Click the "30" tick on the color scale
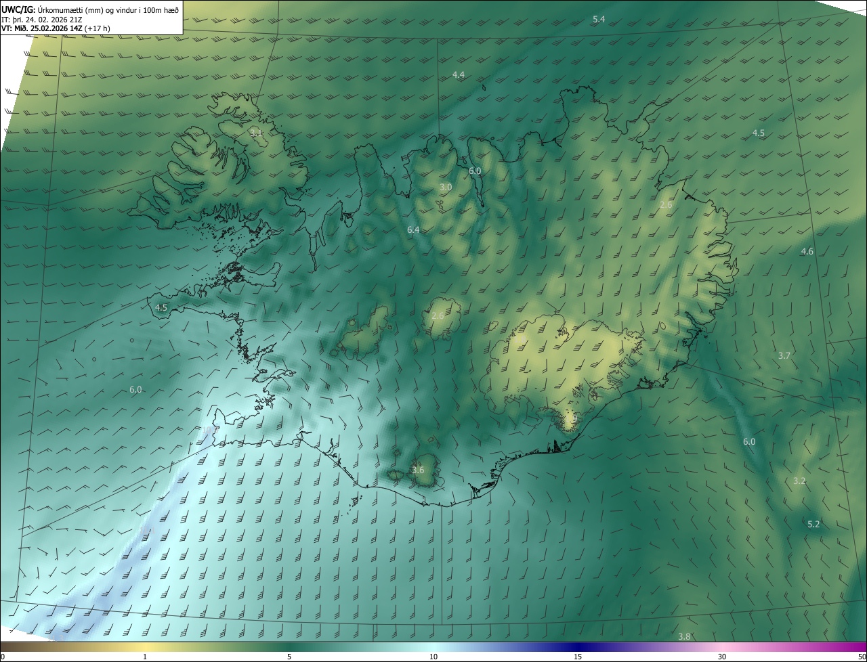Screen dimensions: 867x662 click(722, 657)
